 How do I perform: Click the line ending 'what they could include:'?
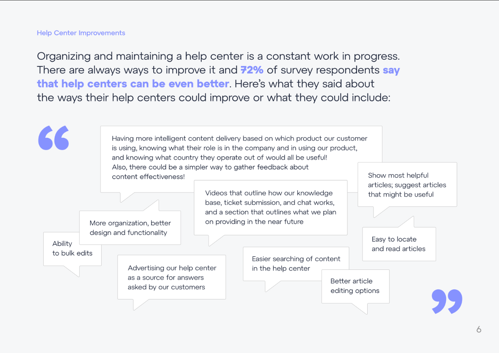click(214, 97)
